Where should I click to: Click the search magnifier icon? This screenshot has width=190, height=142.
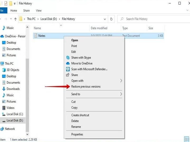pos(122,19)
